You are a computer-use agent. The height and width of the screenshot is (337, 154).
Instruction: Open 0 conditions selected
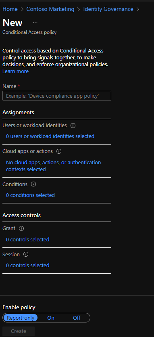(x=30, y=195)
